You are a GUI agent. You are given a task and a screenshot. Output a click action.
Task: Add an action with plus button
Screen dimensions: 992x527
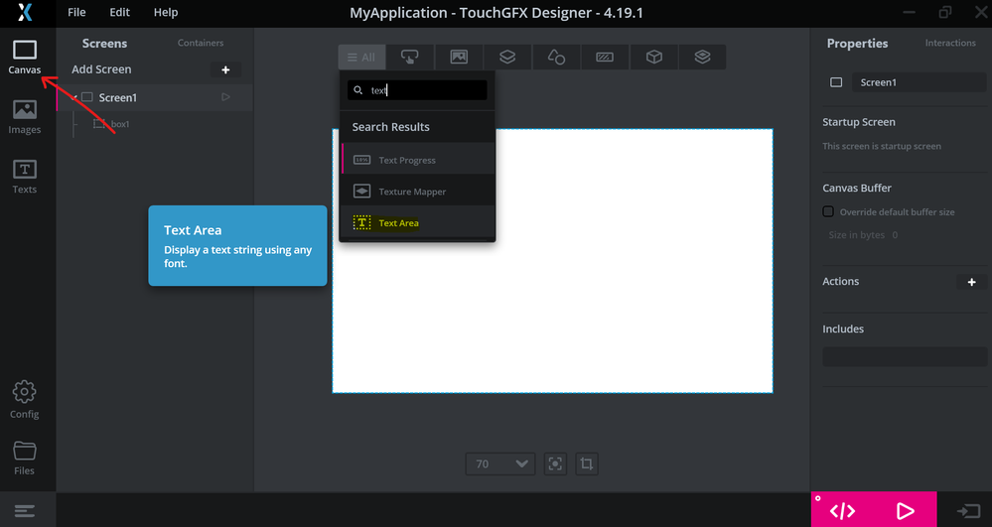972,282
